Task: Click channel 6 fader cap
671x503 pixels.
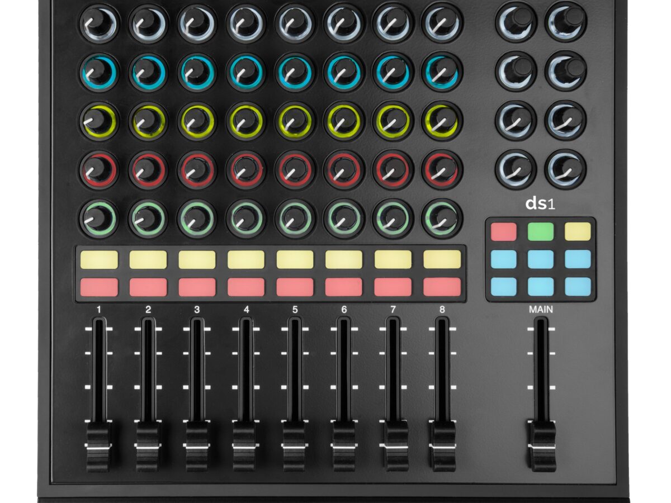Action: (344, 447)
